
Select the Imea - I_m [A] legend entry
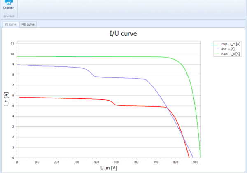click(227, 44)
